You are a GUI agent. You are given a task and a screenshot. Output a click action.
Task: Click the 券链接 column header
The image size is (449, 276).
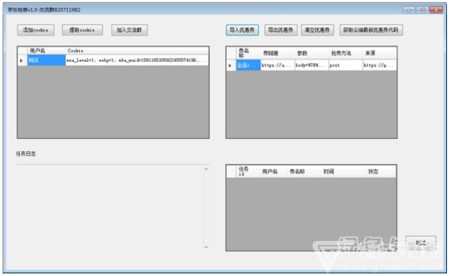277,53
